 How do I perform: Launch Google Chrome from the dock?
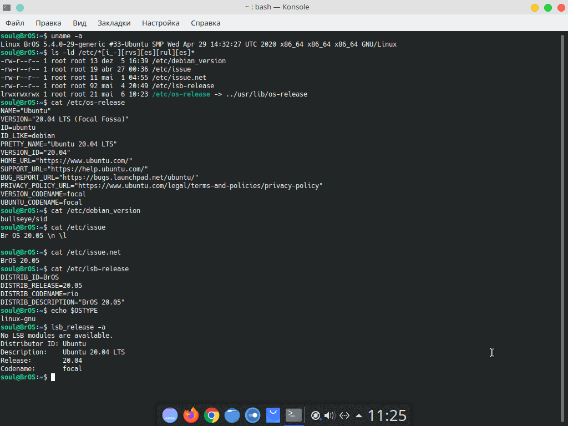pyautogui.click(x=211, y=415)
